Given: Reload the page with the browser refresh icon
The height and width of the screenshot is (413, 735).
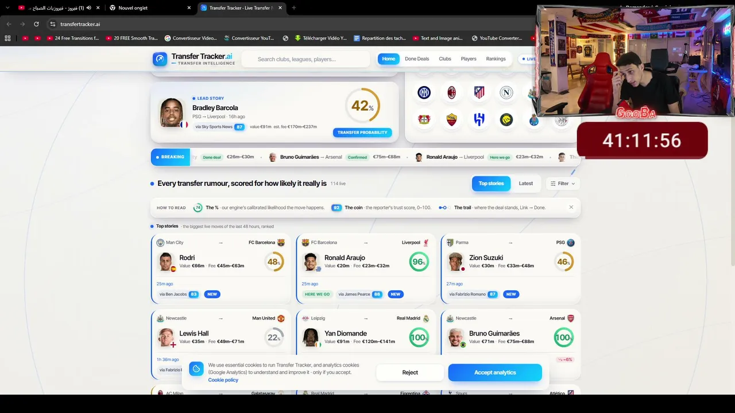Looking at the screenshot, I should [36, 24].
